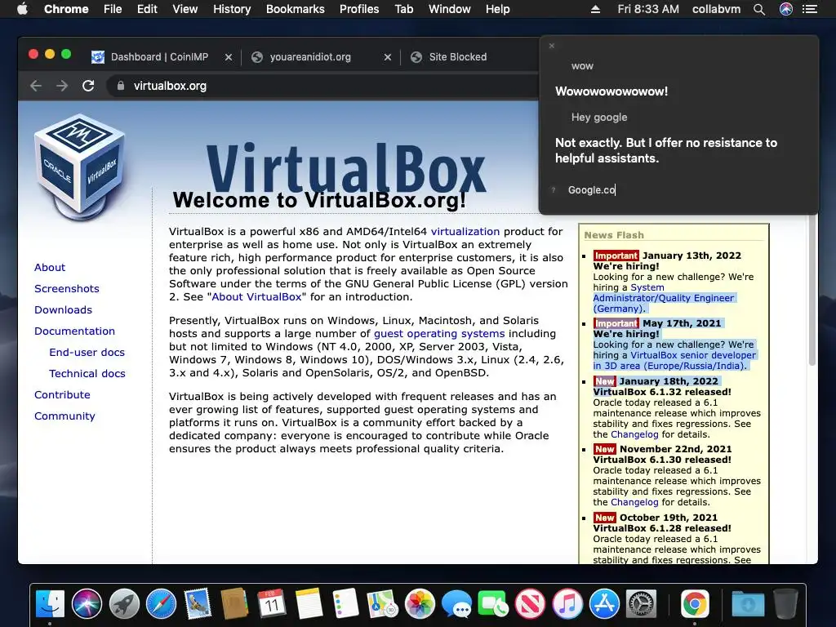Dismiss the Siri panel with X
Viewport: 836px width, 627px height.
[x=552, y=46]
